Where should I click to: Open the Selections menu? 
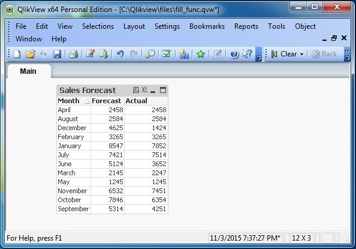coord(98,26)
